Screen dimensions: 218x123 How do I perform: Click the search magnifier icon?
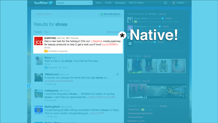click(x=90, y=3)
